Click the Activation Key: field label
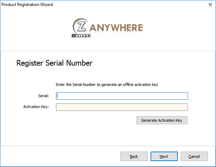 tap(36, 107)
